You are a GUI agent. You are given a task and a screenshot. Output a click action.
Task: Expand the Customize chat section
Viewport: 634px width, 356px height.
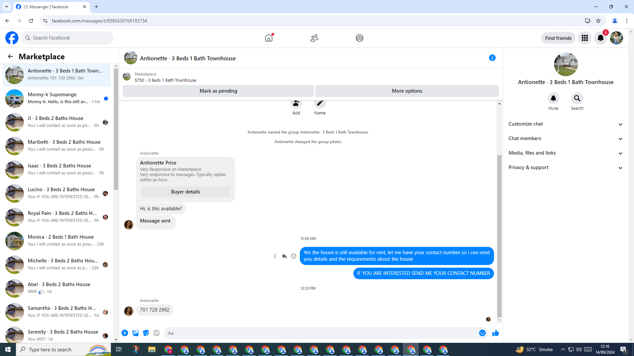pyautogui.click(x=565, y=124)
